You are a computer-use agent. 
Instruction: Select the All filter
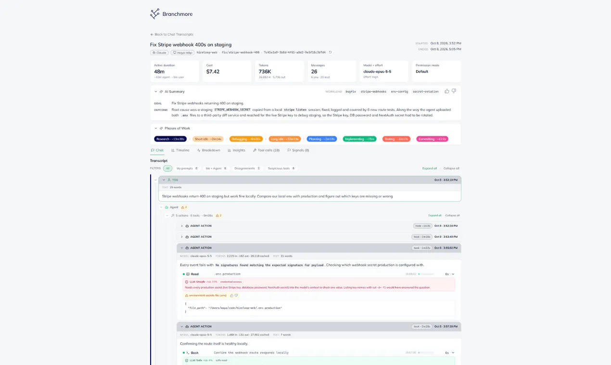[167, 169]
